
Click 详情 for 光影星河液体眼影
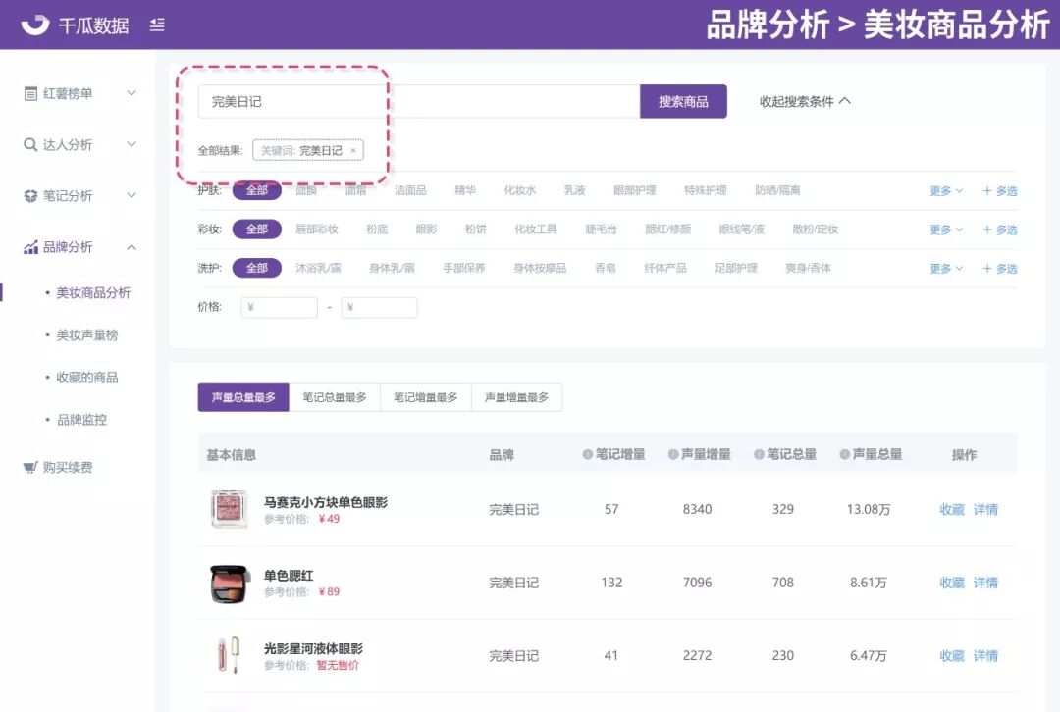click(x=985, y=655)
